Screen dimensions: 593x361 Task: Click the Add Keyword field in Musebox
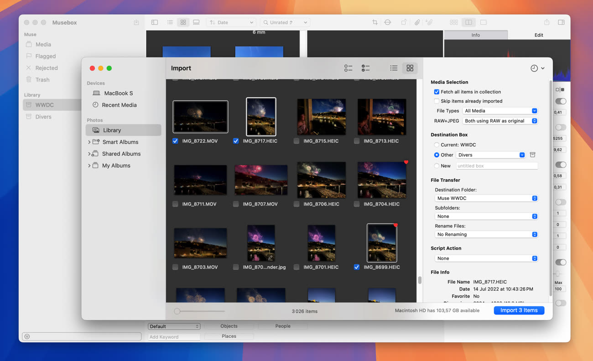174,337
